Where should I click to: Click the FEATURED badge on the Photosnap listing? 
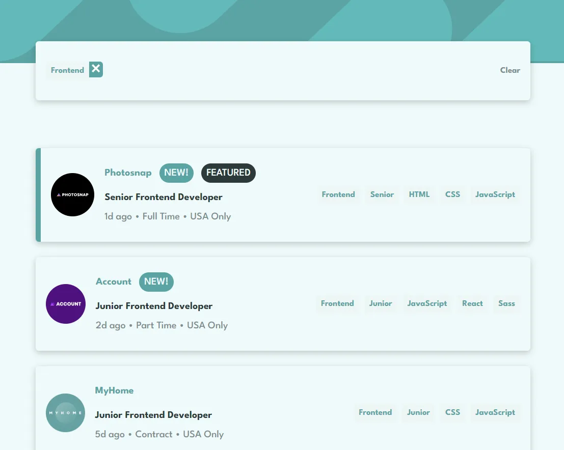pyautogui.click(x=228, y=173)
